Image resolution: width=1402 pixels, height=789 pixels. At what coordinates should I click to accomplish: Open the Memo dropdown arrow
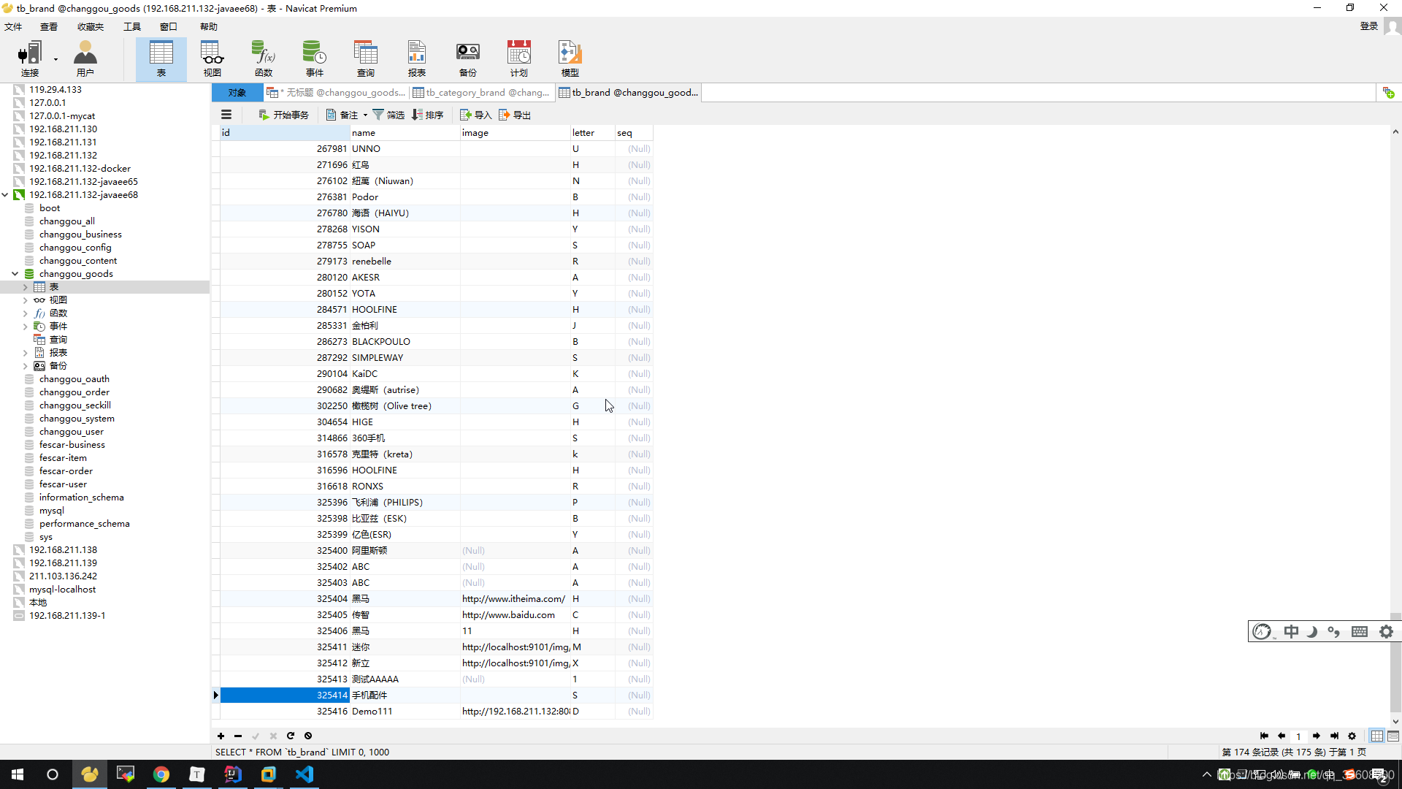pyautogui.click(x=365, y=115)
